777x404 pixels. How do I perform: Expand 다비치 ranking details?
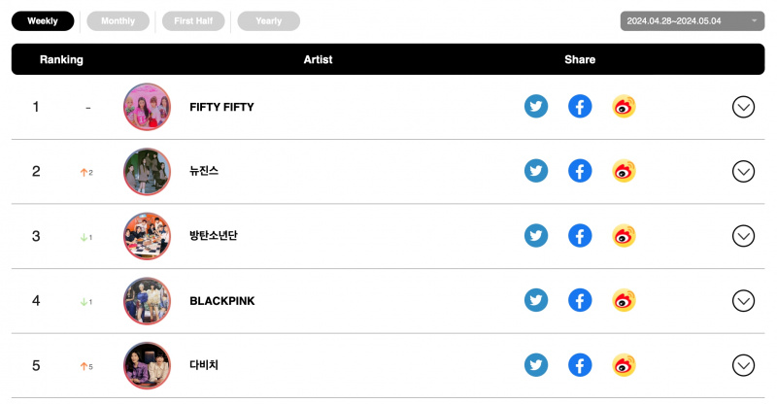click(x=743, y=365)
